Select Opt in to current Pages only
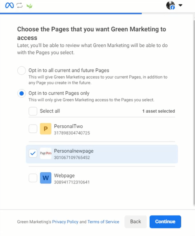Image resolution: width=195 pixels, height=236 pixels. [22, 93]
